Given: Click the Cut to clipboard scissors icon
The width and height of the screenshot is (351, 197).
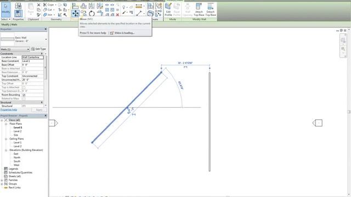Looking at the screenshot, I should click(x=38, y=5).
